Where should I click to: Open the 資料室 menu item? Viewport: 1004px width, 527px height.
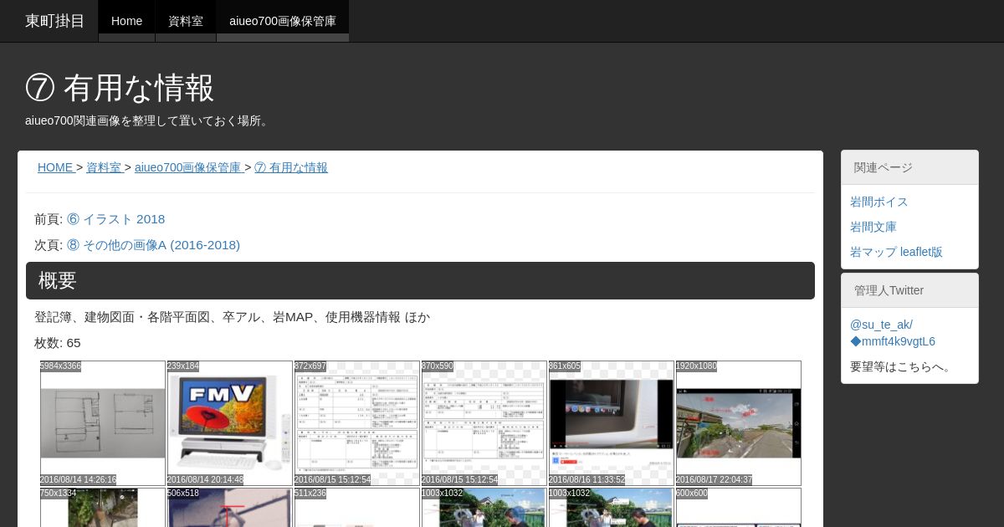tap(186, 21)
